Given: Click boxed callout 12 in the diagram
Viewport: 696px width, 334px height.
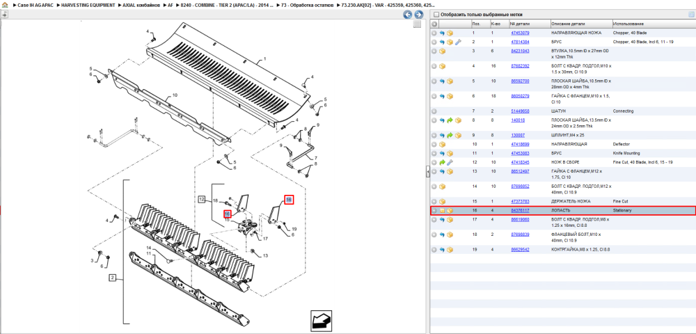Looking at the screenshot, I should [202, 199].
